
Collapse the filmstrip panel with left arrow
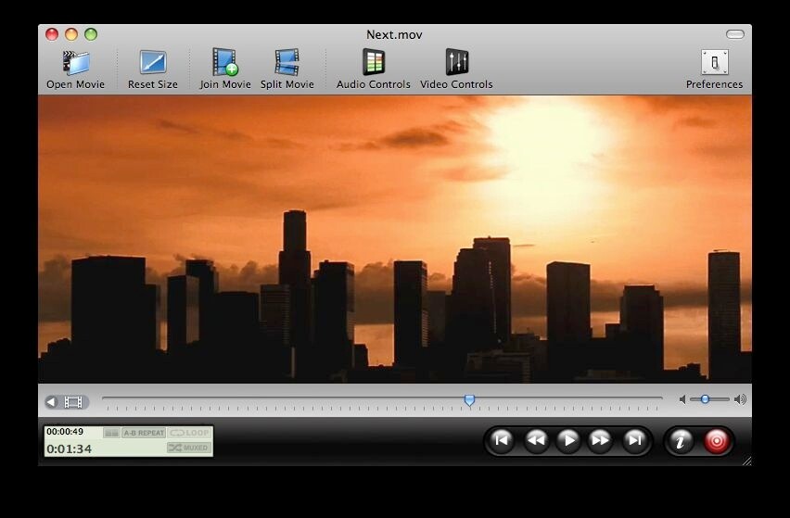point(52,401)
